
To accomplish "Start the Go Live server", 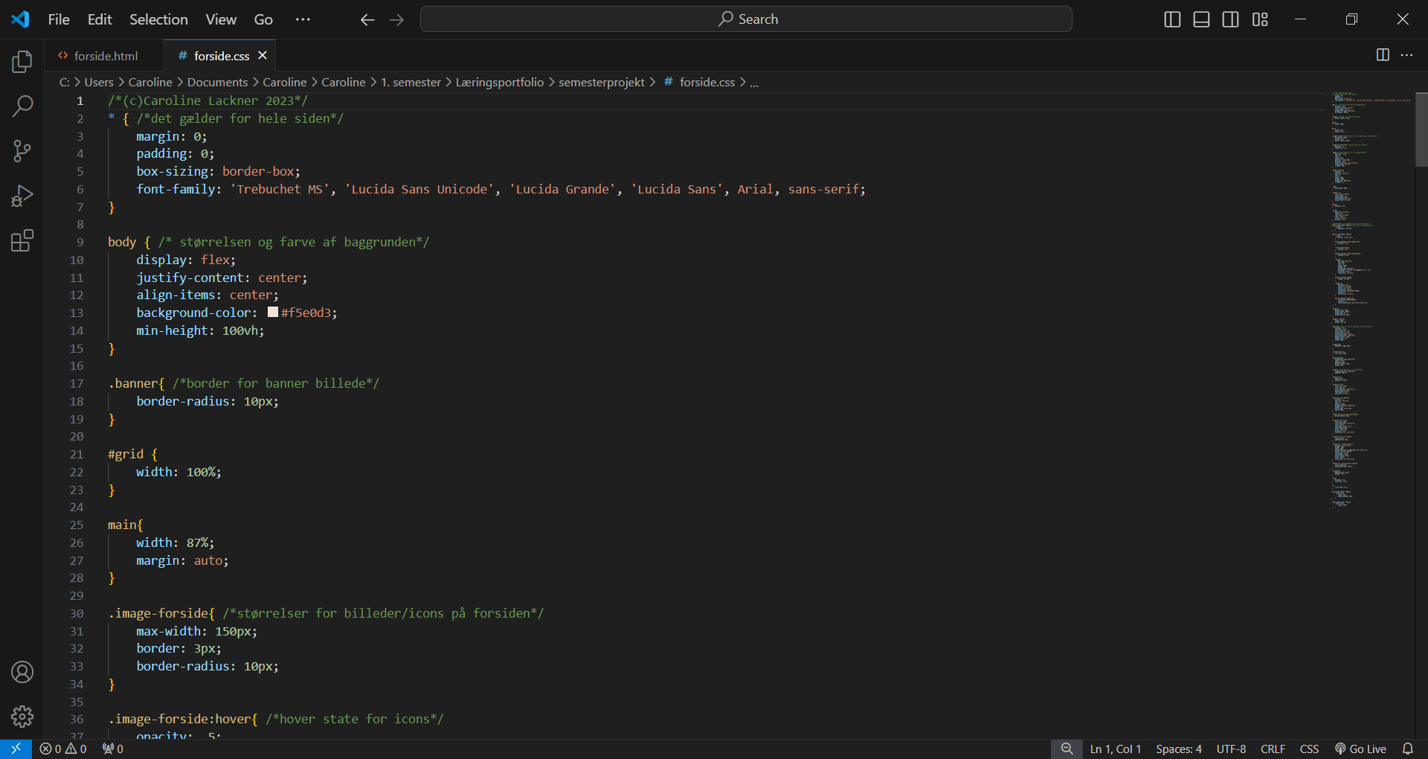I will (x=1360, y=749).
